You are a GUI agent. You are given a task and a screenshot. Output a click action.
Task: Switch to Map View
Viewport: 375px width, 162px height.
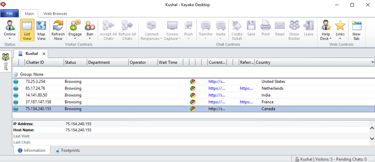(41, 30)
